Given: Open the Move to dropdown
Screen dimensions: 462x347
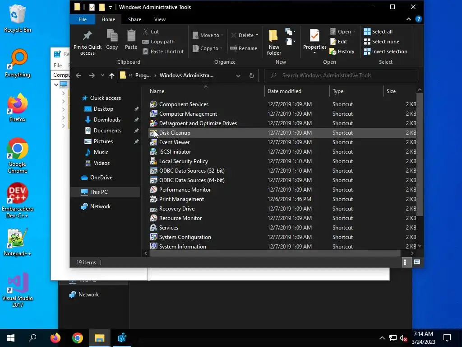Looking at the screenshot, I should point(208,35).
